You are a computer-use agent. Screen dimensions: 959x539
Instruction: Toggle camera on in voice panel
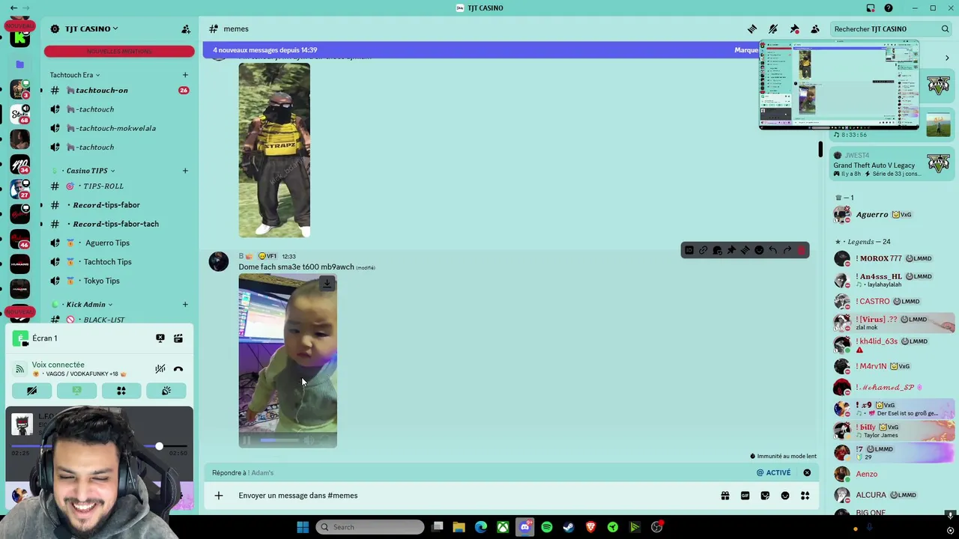(x=31, y=391)
